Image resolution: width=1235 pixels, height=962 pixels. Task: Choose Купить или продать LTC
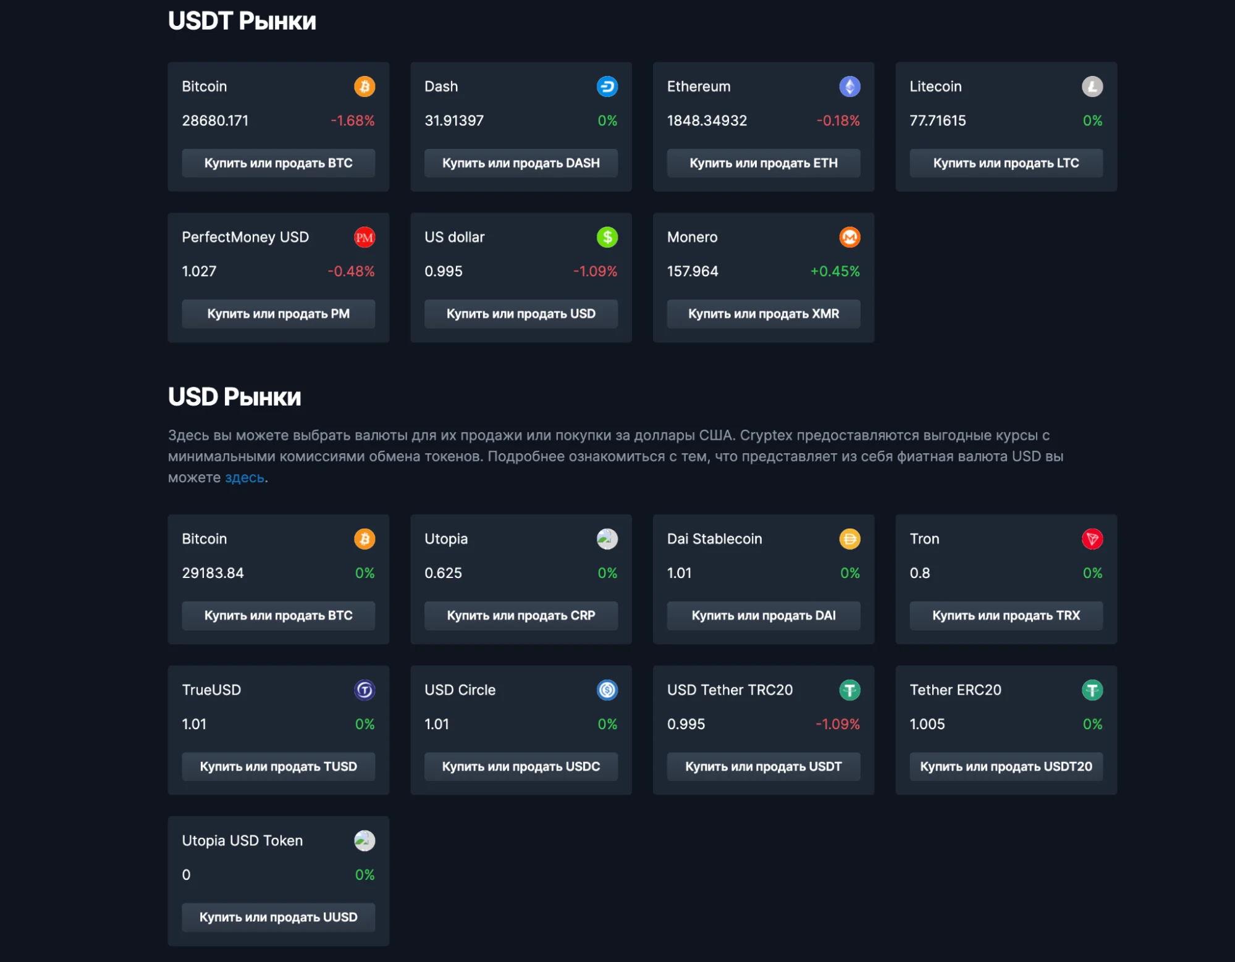1006,163
